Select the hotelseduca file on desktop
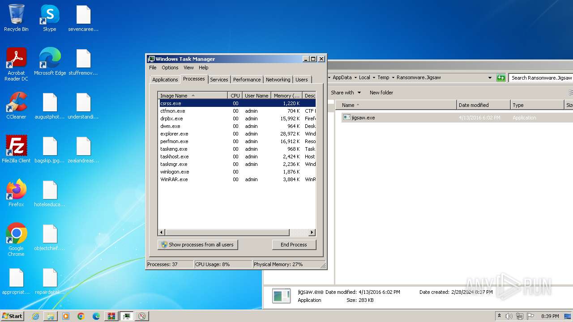The height and width of the screenshot is (322, 573). coord(50,193)
